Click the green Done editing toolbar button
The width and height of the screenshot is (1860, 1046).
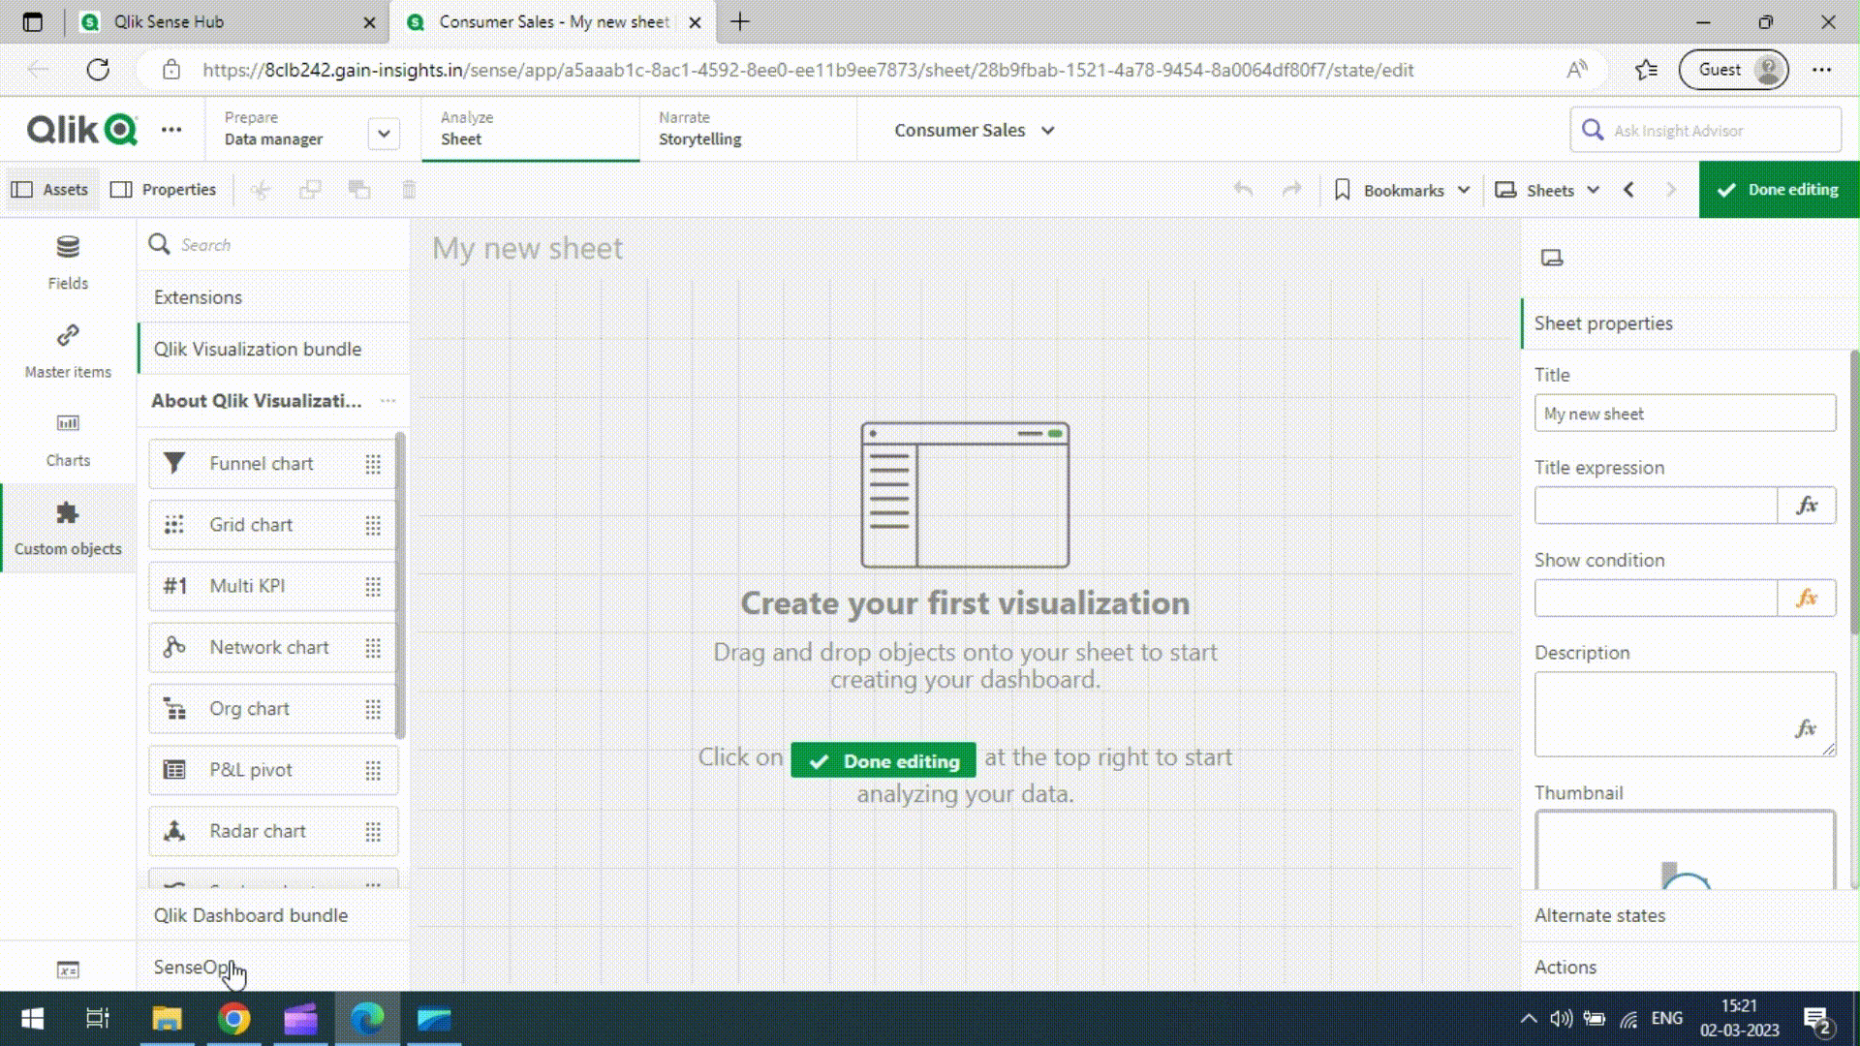[1779, 190]
